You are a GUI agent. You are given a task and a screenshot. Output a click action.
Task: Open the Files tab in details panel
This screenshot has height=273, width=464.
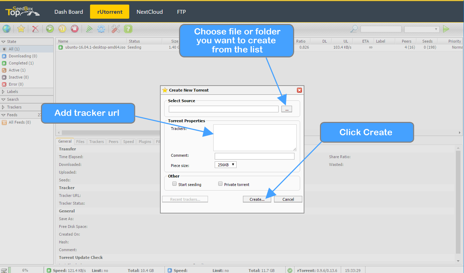[x=80, y=142]
